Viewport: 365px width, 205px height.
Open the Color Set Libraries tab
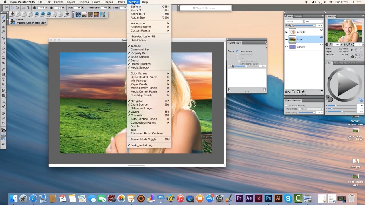[347, 63]
